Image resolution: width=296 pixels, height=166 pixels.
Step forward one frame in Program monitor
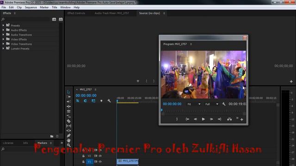pyautogui.click(x=211, y=119)
